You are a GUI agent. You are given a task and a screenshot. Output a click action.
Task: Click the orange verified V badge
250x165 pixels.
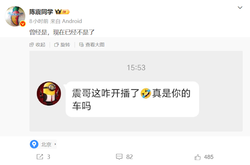23,24
